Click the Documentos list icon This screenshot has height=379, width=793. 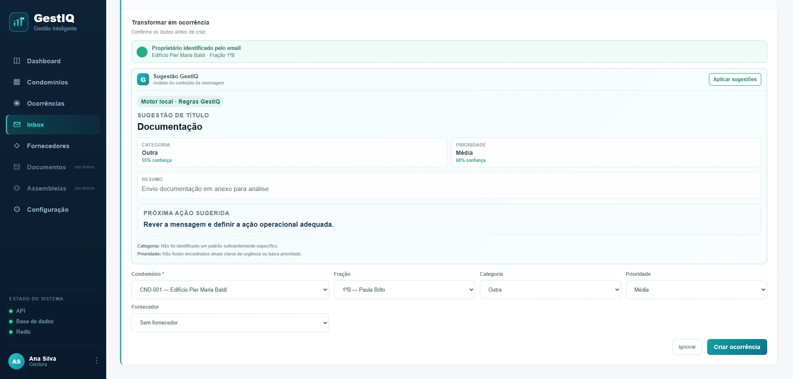coord(17,167)
